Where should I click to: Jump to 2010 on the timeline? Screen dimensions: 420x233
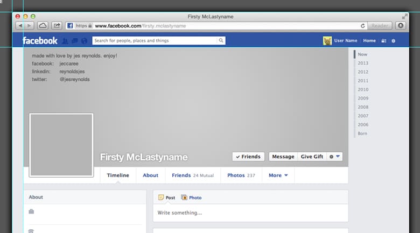tap(363, 89)
